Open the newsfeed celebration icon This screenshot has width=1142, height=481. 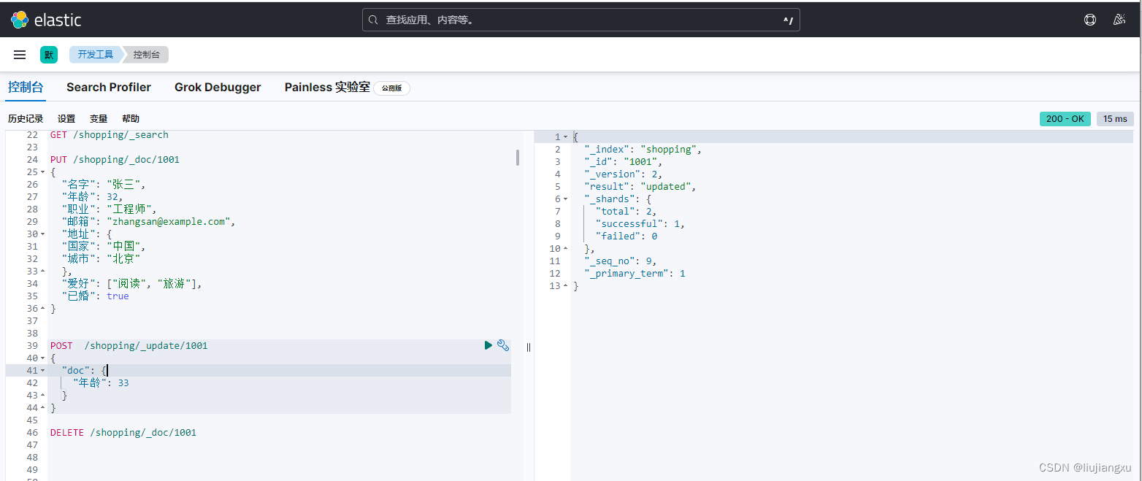(x=1119, y=20)
